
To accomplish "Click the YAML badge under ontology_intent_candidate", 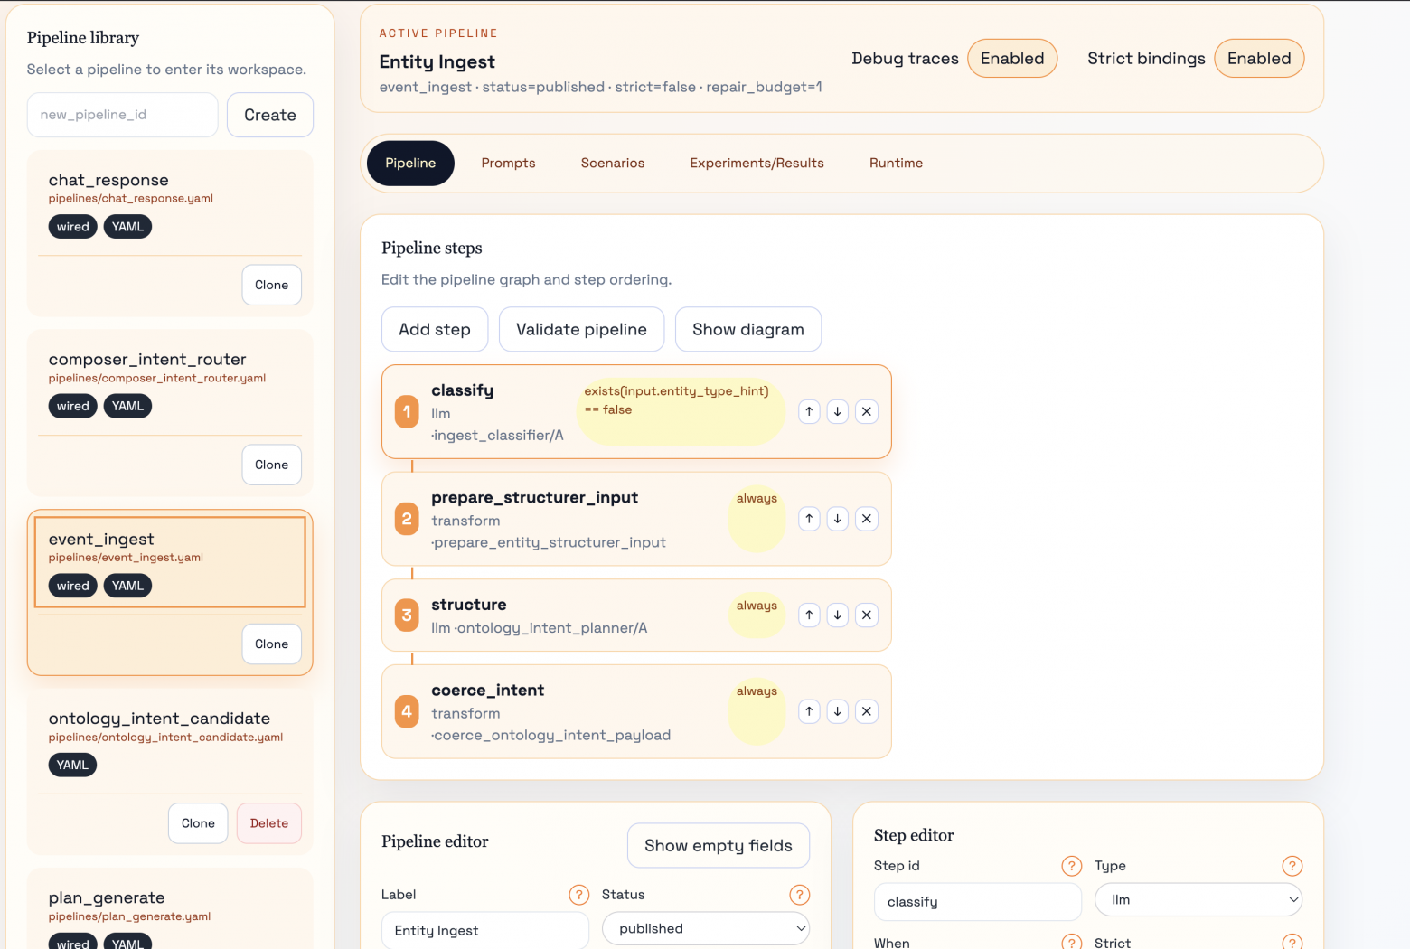I will (x=72, y=766).
